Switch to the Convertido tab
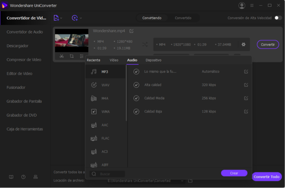This screenshot has height=188, width=285. (183, 18)
